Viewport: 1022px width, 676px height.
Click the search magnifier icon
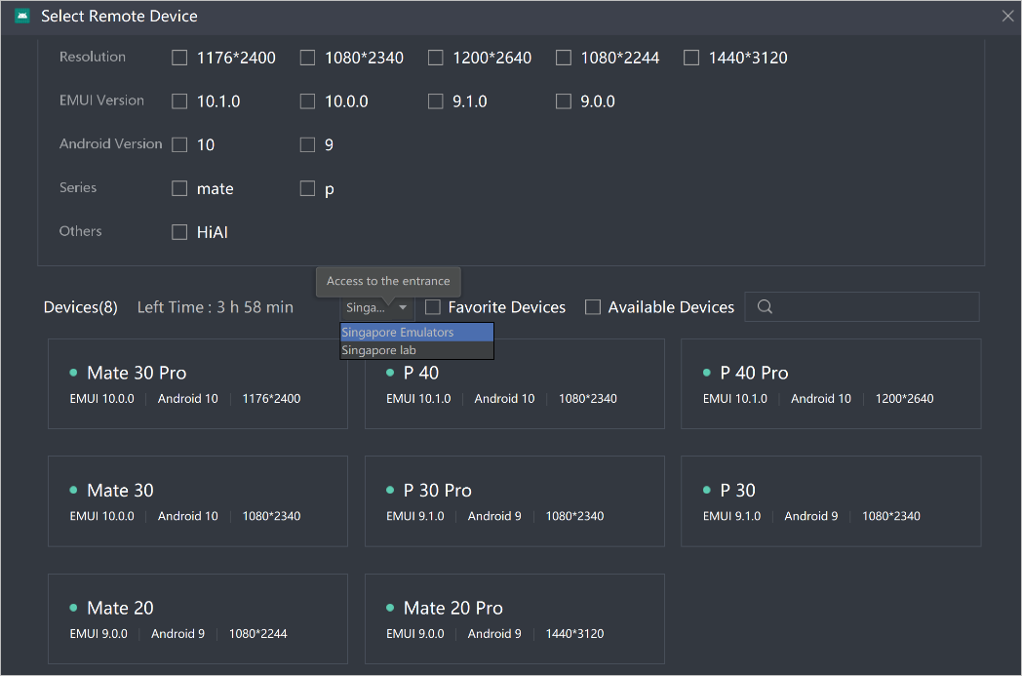(765, 306)
